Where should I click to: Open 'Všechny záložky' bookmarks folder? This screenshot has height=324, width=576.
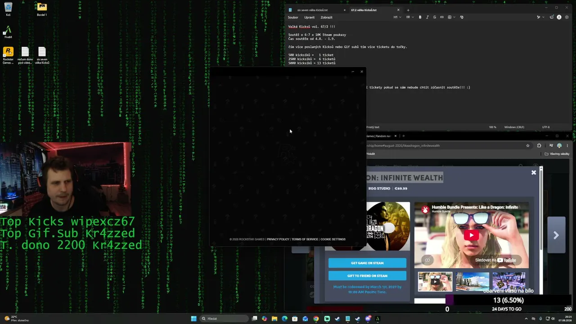[x=557, y=154]
